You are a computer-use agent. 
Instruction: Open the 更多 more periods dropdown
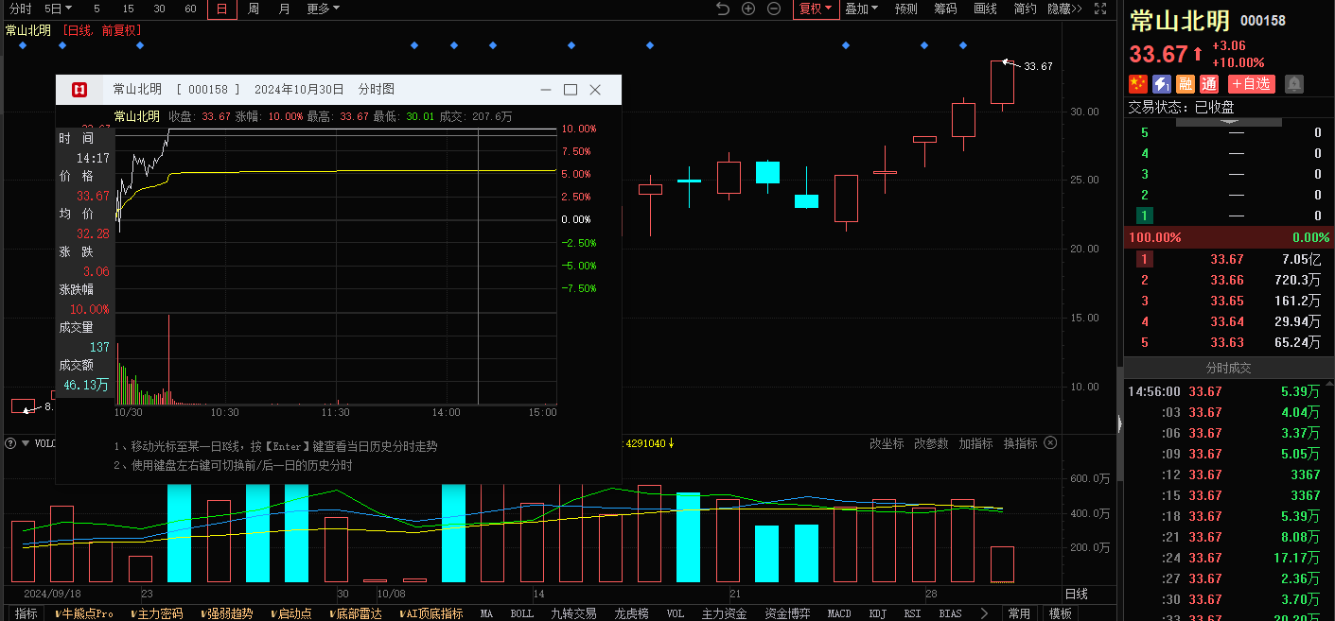(x=323, y=9)
